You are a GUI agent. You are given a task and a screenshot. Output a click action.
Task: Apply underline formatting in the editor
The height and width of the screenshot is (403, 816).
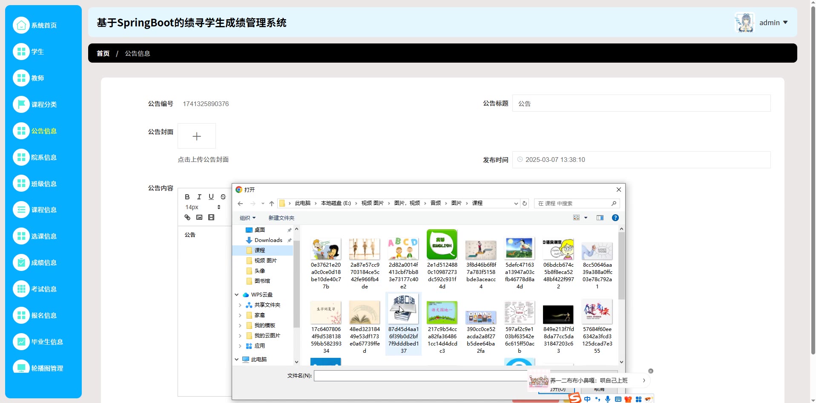tap(211, 197)
